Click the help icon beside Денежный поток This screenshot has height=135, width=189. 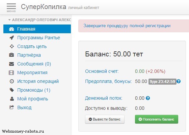[148, 98]
